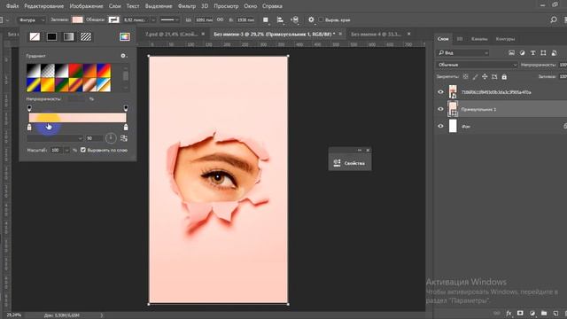Toggle lock transparent pixels

click(x=465, y=77)
